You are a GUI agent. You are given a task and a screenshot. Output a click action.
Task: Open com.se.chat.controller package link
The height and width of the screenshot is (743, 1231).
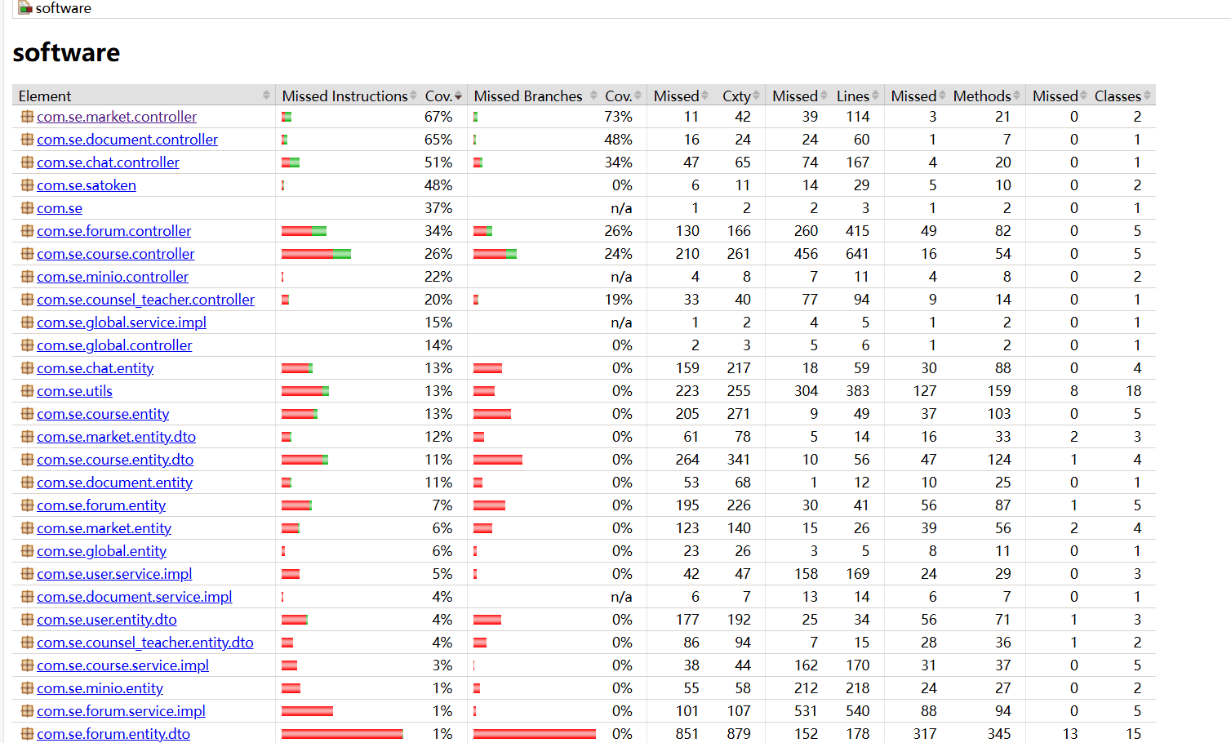pyautogui.click(x=108, y=162)
